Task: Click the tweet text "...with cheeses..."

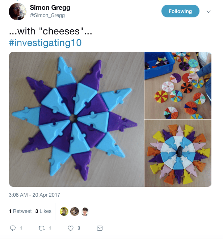Action: [x=50, y=32]
